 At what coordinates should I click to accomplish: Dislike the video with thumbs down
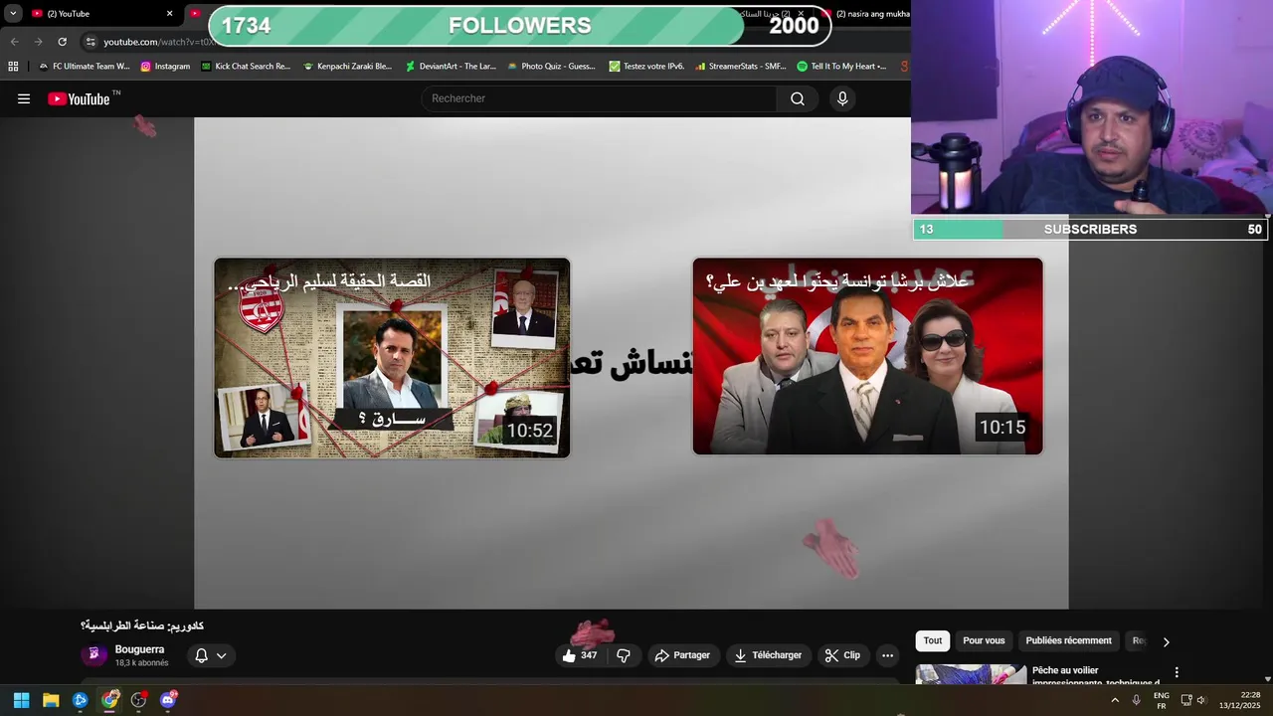tap(624, 655)
